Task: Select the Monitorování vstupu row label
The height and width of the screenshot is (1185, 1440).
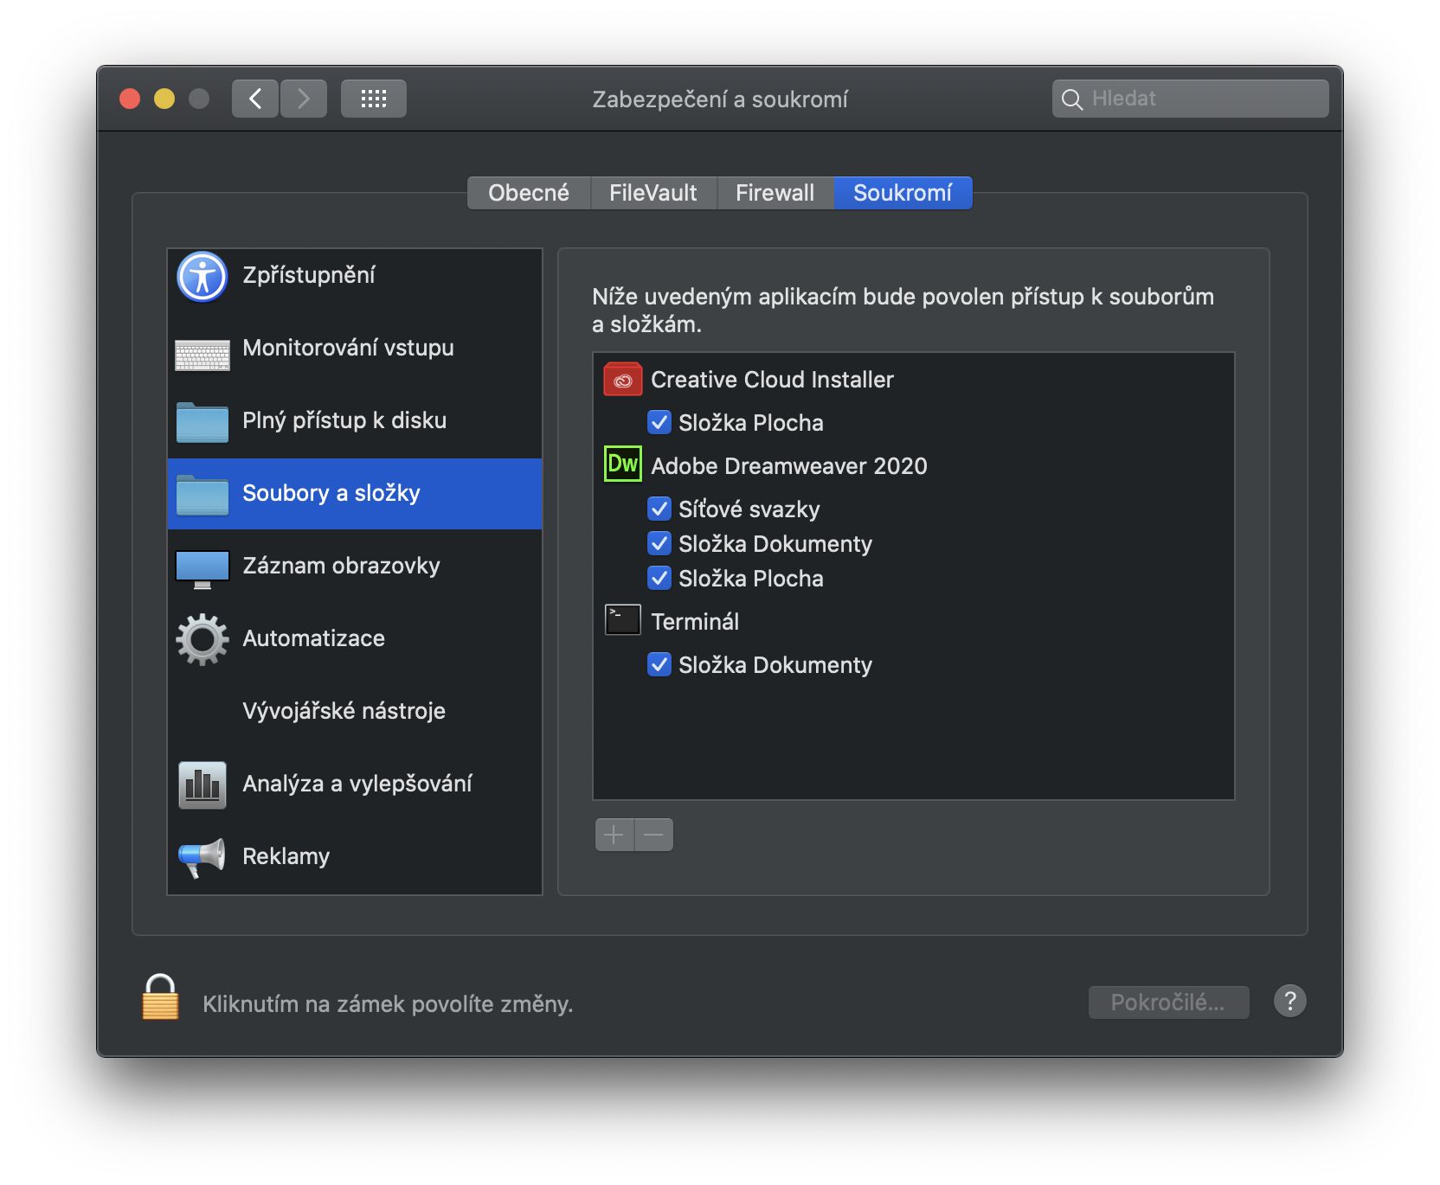Action: click(x=348, y=348)
